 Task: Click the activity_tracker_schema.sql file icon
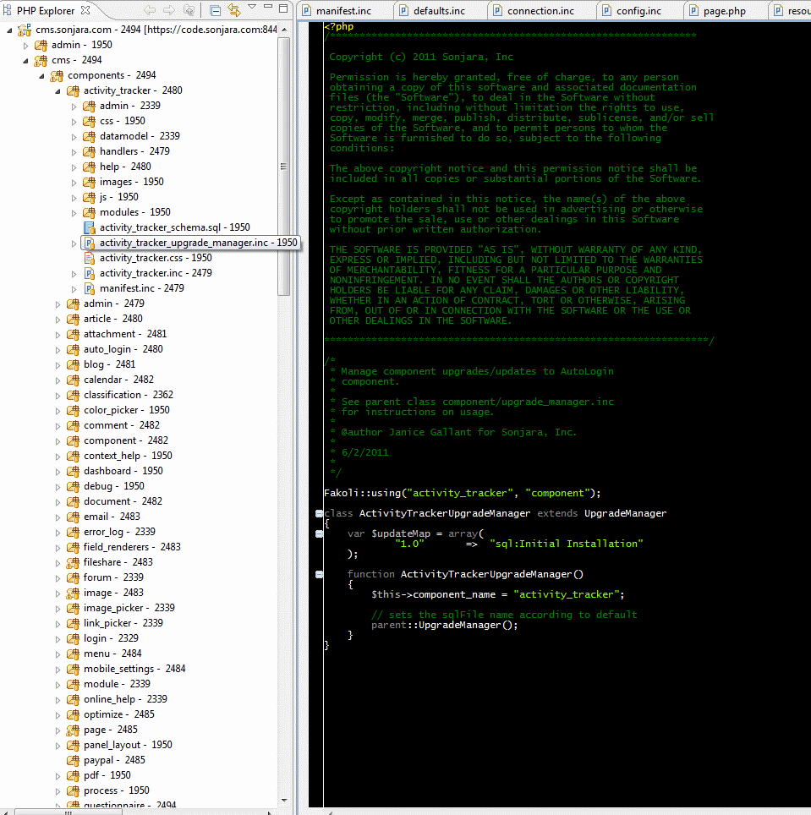click(x=89, y=227)
